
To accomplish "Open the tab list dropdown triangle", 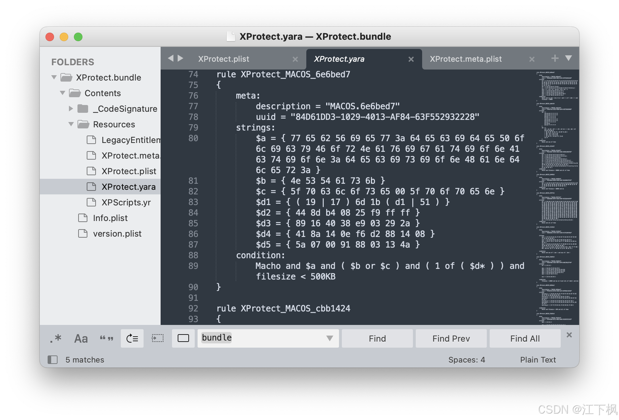I will (569, 58).
